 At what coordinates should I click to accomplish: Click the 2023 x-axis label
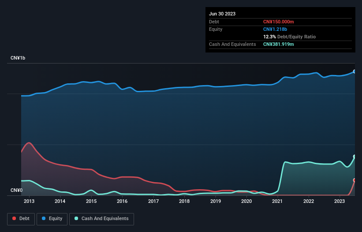pyautogui.click(x=340, y=201)
